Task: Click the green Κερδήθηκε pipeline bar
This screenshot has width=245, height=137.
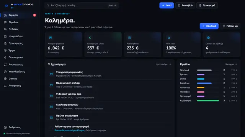Action: point(208,100)
